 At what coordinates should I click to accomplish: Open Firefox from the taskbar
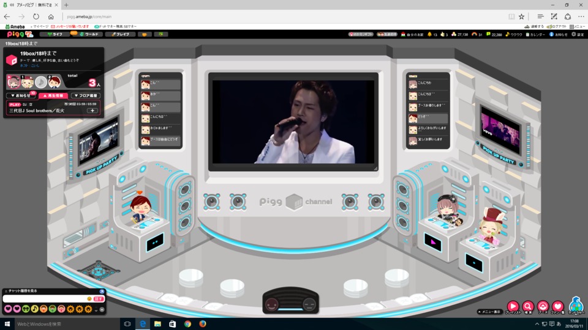pos(203,324)
